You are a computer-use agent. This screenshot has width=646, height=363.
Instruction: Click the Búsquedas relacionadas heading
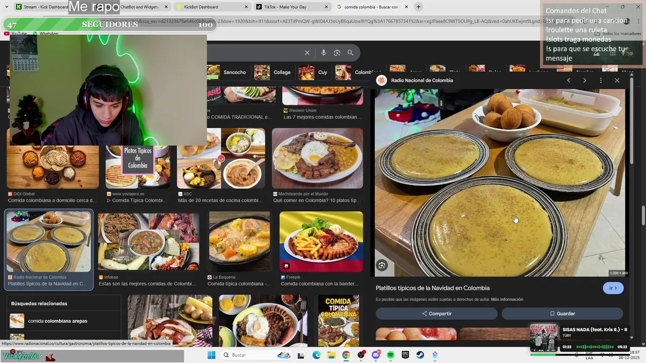point(39,304)
